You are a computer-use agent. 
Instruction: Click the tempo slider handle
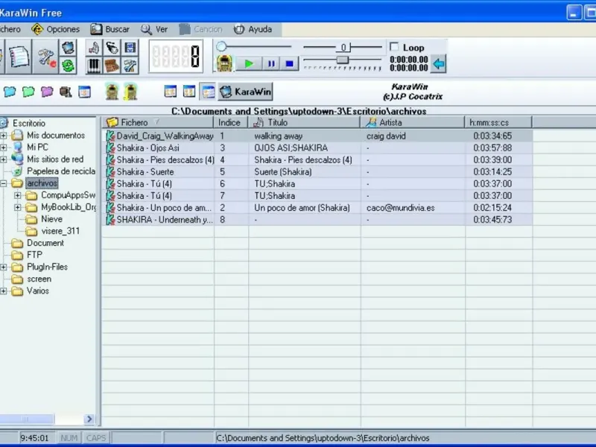point(343,60)
